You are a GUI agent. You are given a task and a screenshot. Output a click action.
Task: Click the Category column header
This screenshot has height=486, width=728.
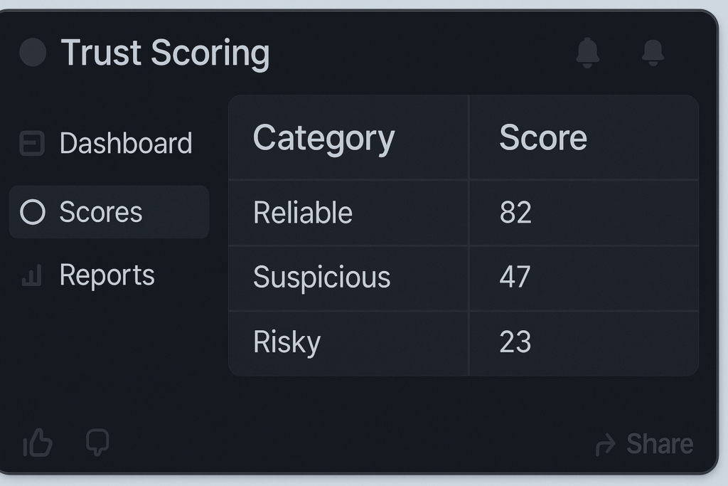coord(323,137)
